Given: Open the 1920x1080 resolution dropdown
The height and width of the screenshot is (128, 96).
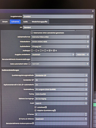Looking at the screenshot, I should point(82,55).
